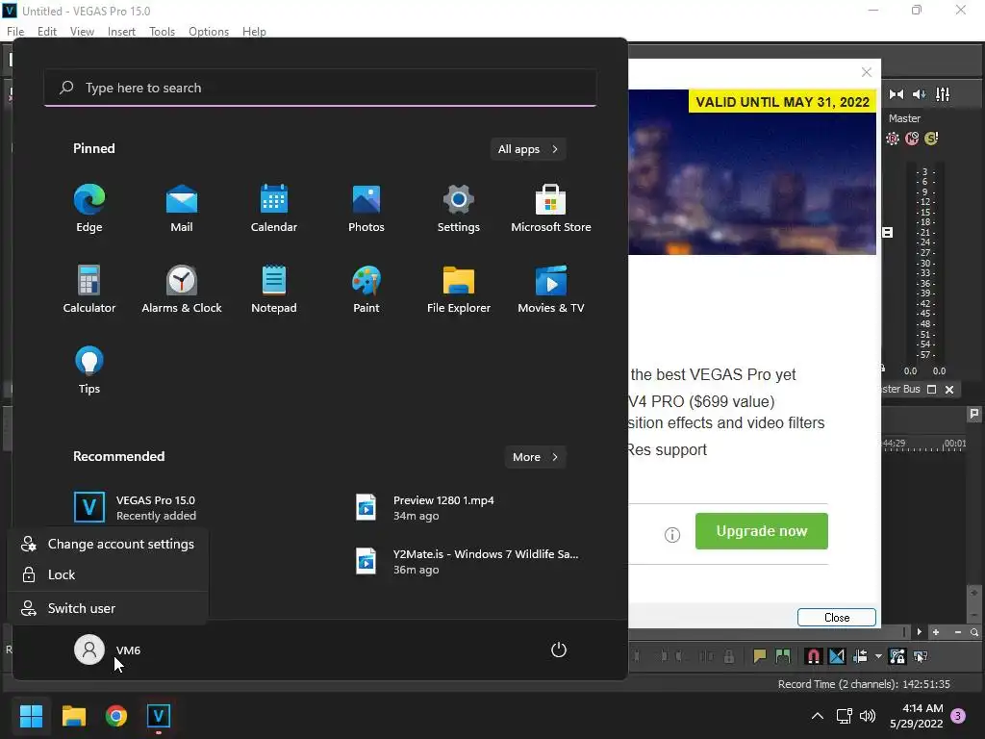Image resolution: width=985 pixels, height=739 pixels.
Task: Expand All apps list
Action: click(528, 149)
